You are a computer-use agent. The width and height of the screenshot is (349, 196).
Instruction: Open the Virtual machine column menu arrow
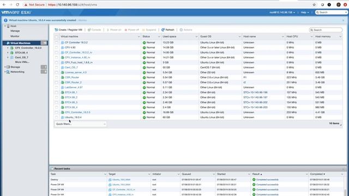(139, 36)
